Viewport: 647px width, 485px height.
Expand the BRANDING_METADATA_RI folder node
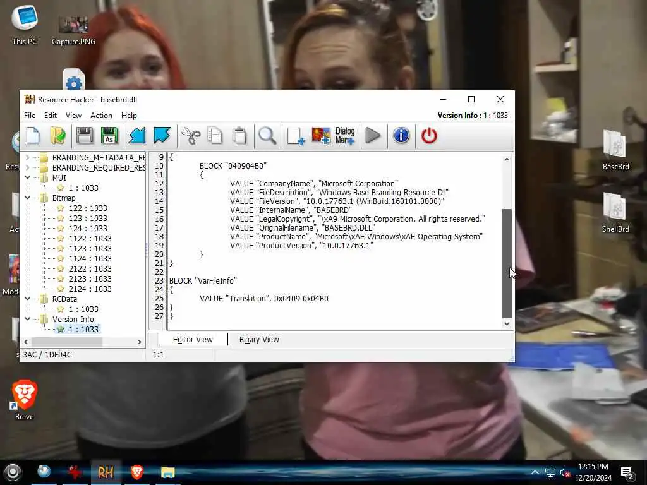(x=27, y=157)
